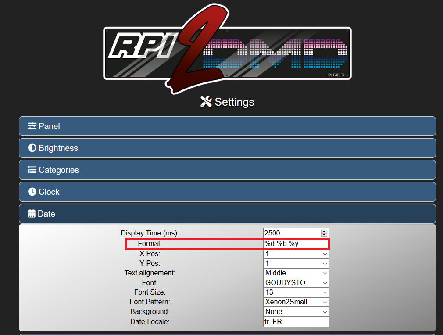Image resolution: width=443 pixels, height=335 pixels.
Task: Collapse the Date settings section
Action: pos(227,214)
